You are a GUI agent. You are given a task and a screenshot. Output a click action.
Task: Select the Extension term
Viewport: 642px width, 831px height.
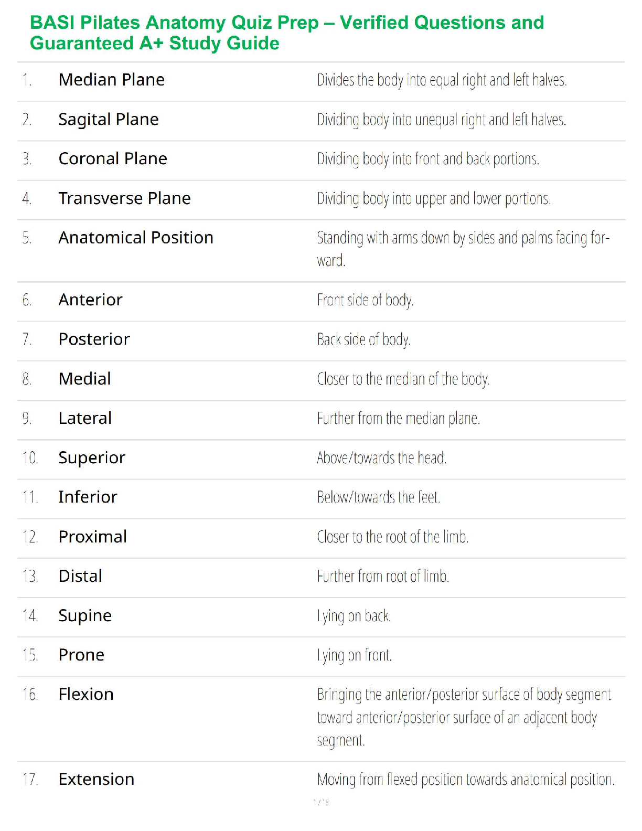click(x=97, y=779)
